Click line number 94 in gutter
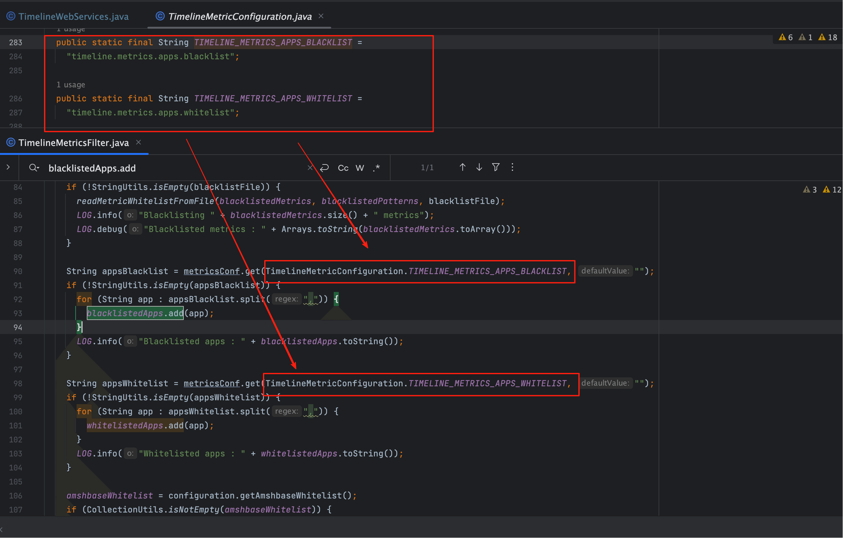 pyautogui.click(x=18, y=327)
